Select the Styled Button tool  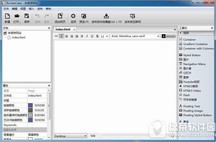pos(190,55)
